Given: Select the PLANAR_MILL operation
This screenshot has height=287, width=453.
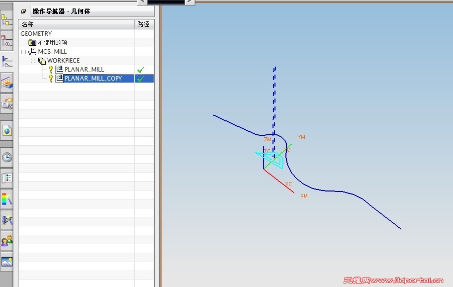Looking at the screenshot, I should (84, 69).
